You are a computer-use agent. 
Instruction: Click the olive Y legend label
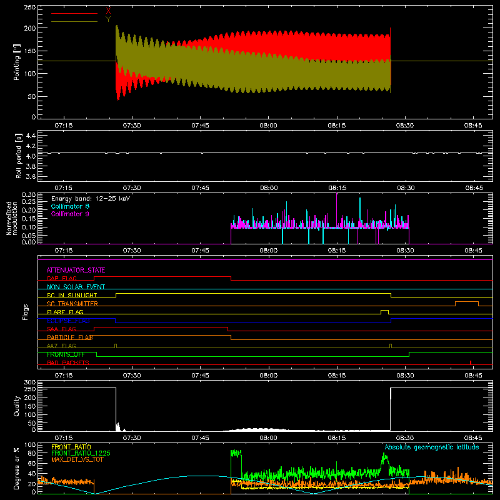[x=108, y=19]
